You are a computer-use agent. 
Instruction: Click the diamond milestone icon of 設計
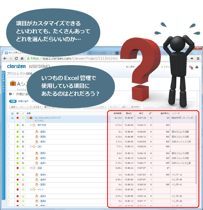pos(34,146)
